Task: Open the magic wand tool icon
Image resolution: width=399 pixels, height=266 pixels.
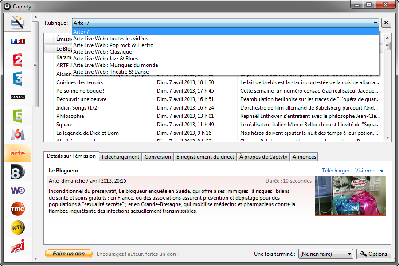Action: click(x=18, y=23)
